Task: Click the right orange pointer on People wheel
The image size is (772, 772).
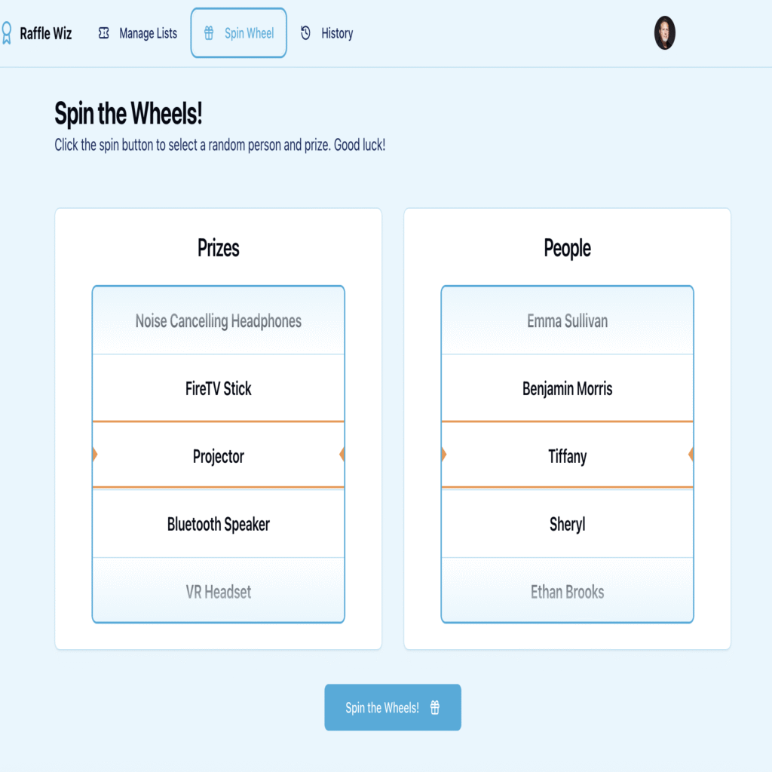Action: tap(691, 455)
